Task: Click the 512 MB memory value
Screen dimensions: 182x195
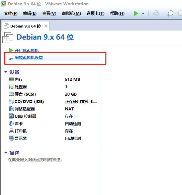Action: tap(73, 79)
